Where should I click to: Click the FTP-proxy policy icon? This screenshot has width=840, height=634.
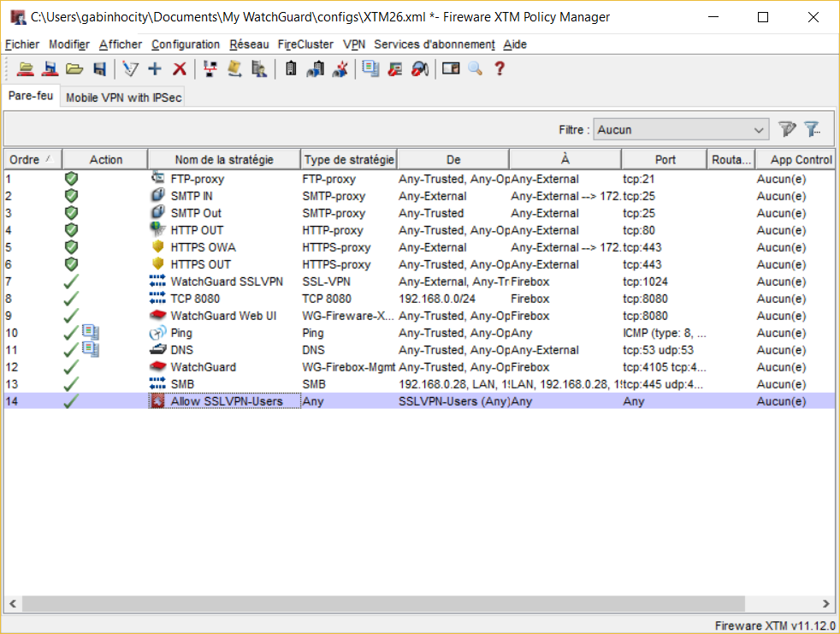point(157,177)
